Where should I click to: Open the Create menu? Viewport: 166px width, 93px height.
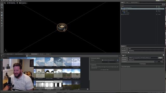[x=7, y=1]
